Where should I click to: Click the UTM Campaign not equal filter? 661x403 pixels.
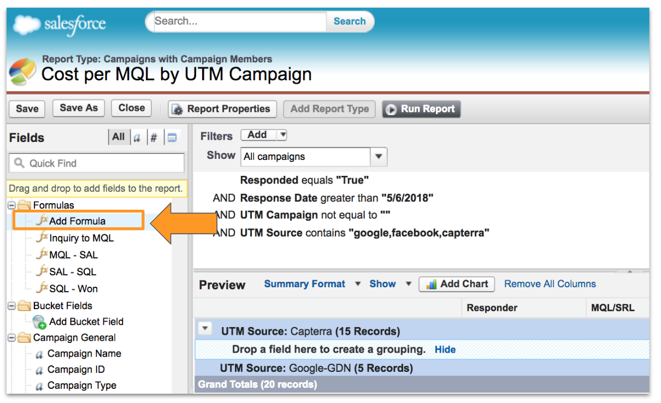pyautogui.click(x=315, y=215)
